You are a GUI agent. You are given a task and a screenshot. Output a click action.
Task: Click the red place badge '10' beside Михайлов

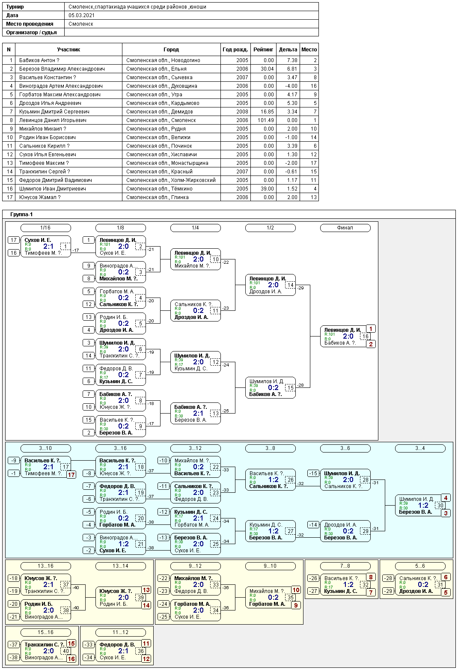(x=296, y=590)
